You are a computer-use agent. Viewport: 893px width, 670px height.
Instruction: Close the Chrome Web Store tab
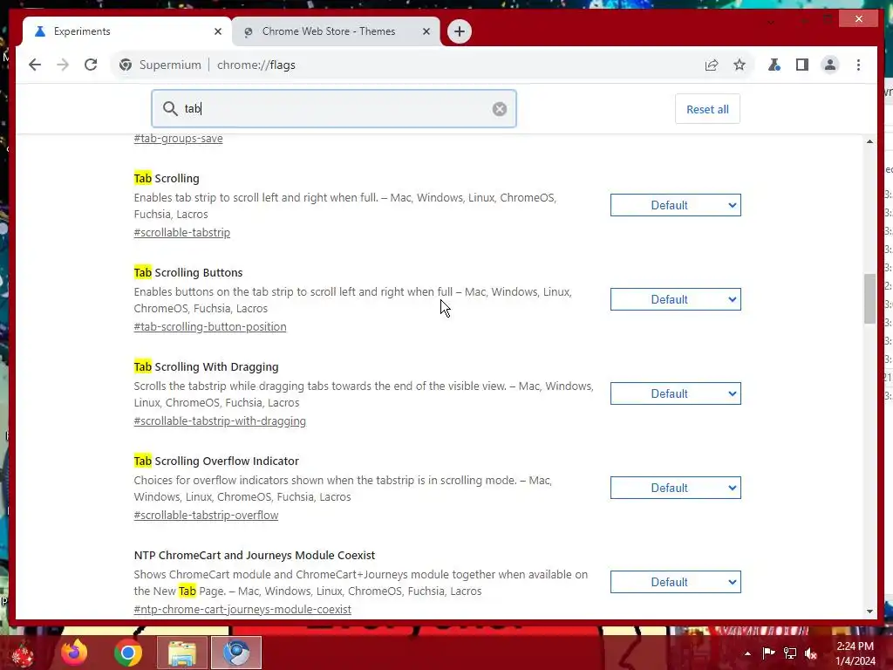tap(426, 31)
